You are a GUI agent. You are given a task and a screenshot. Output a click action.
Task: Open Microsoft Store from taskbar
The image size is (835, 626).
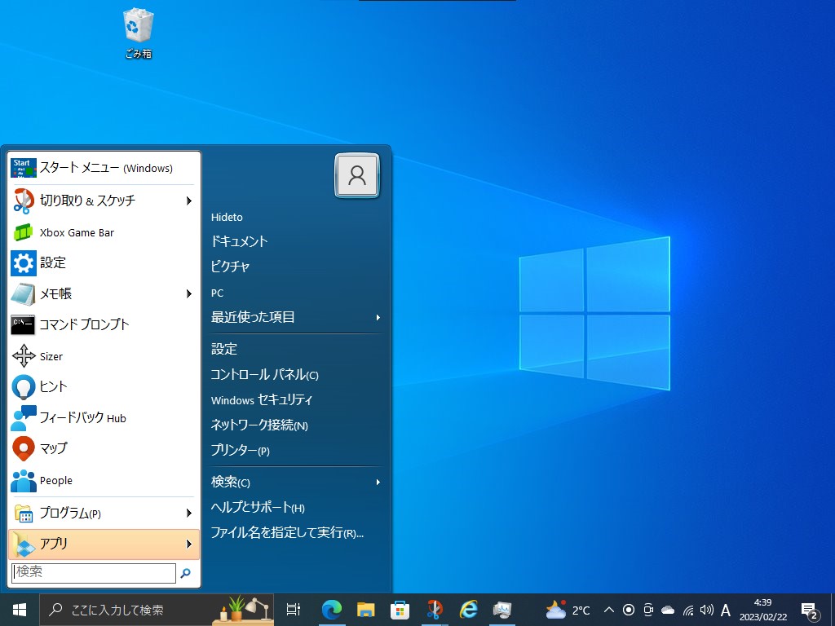(x=400, y=610)
